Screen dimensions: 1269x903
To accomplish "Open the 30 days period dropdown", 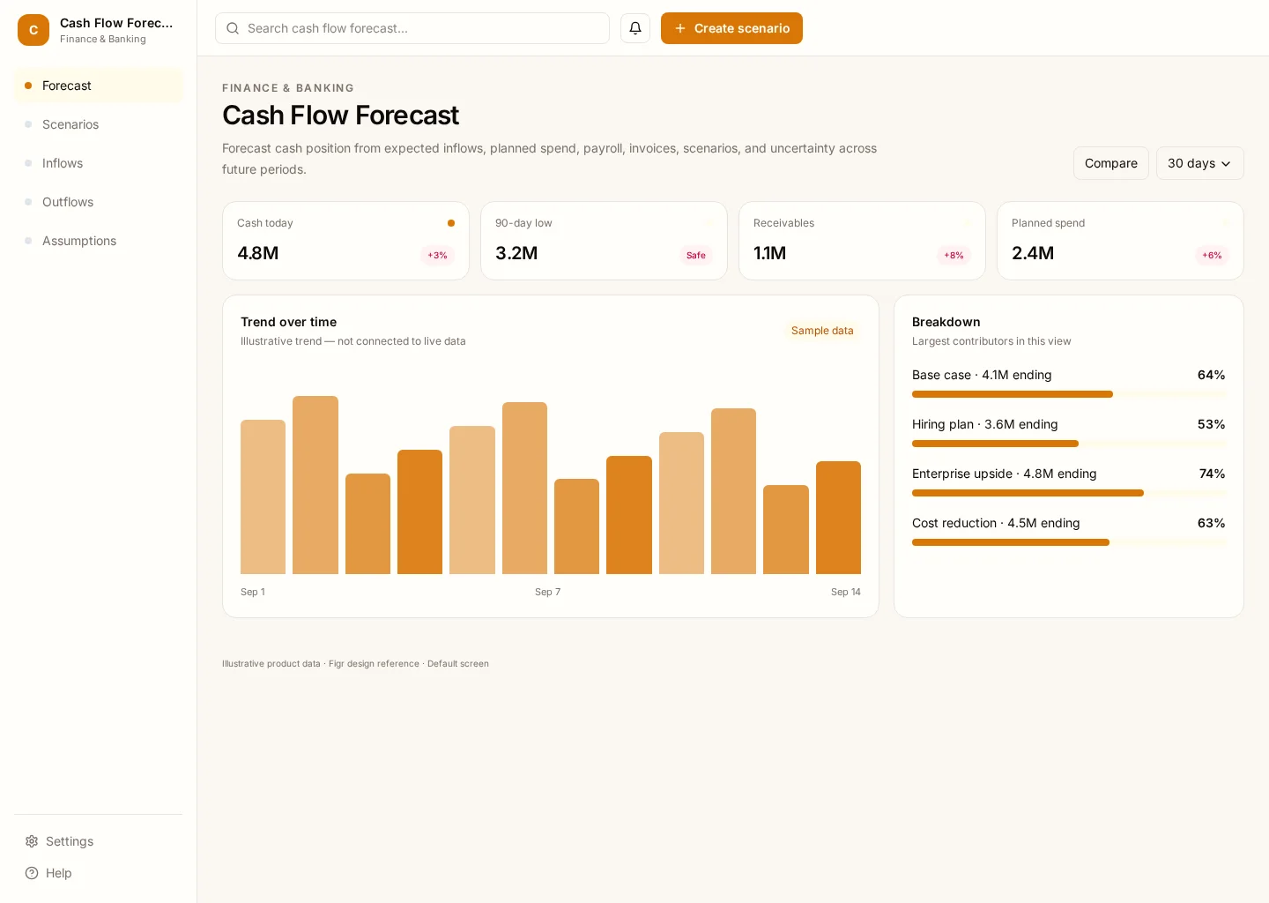I will tap(1199, 163).
